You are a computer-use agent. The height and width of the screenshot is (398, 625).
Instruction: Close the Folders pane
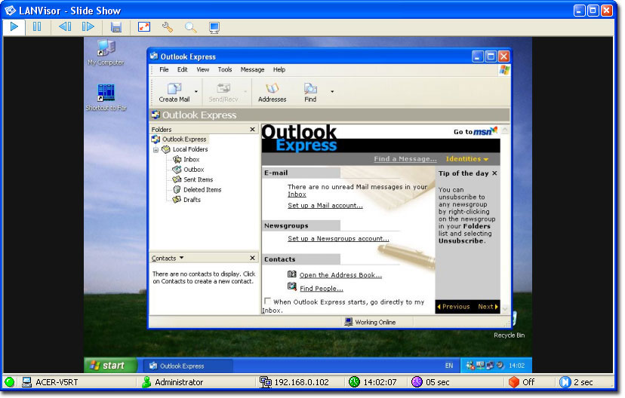pyautogui.click(x=252, y=130)
